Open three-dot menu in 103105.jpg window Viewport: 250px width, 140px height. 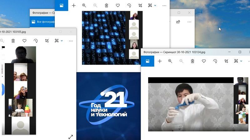click(x=71, y=41)
